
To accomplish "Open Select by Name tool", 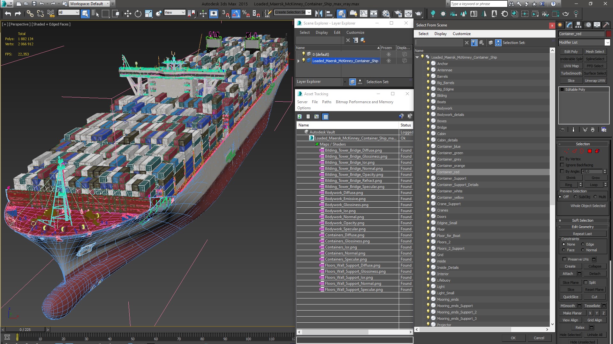I will (95, 13).
